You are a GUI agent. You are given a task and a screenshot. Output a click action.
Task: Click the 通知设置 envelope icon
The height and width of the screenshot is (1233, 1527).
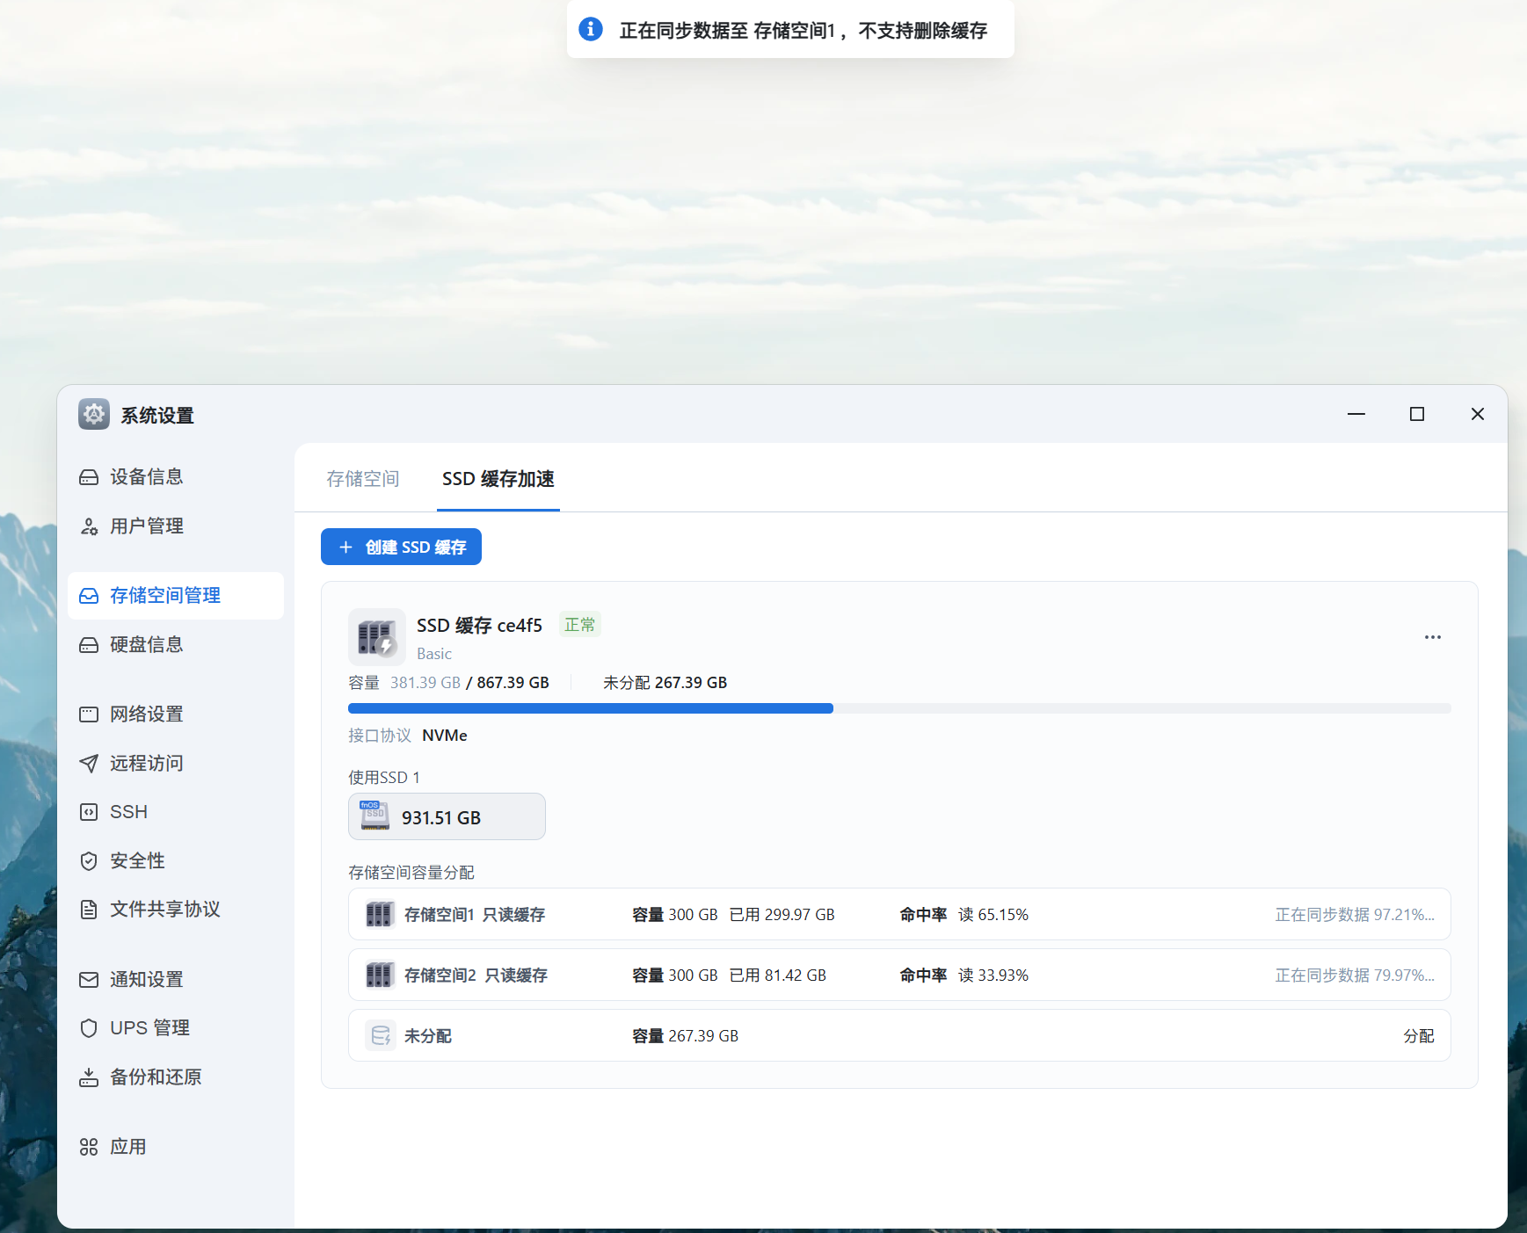click(x=89, y=980)
